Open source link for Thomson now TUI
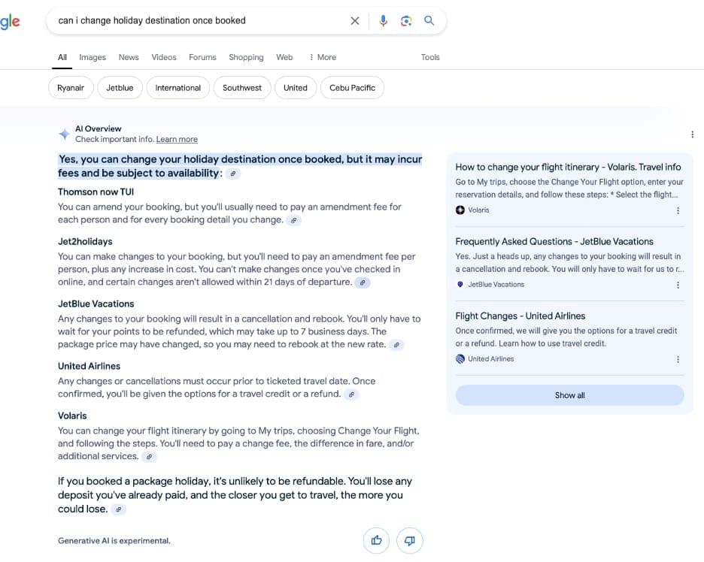Screen dimensions: 704x562 [293, 220]
